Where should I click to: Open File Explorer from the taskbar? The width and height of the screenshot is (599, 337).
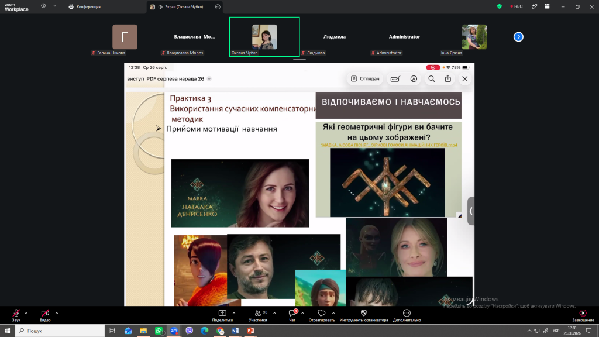143,331
